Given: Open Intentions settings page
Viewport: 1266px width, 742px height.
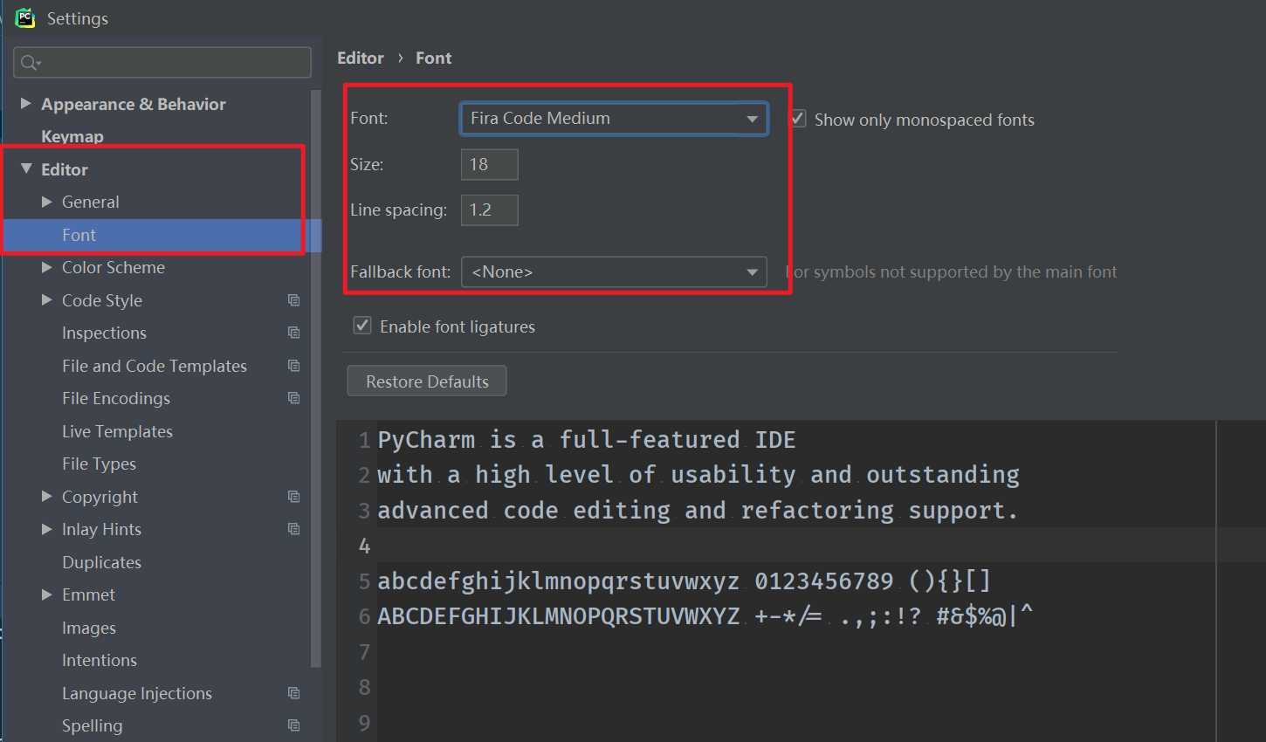Looking at the screenshot, I should (100, 660).
